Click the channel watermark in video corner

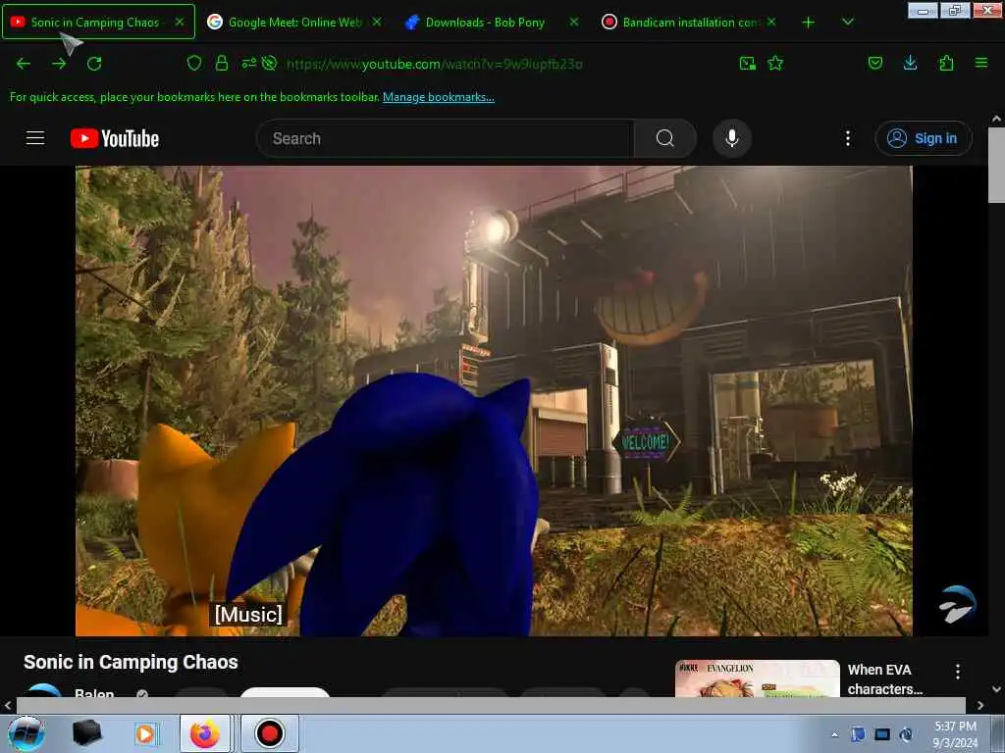957,604
